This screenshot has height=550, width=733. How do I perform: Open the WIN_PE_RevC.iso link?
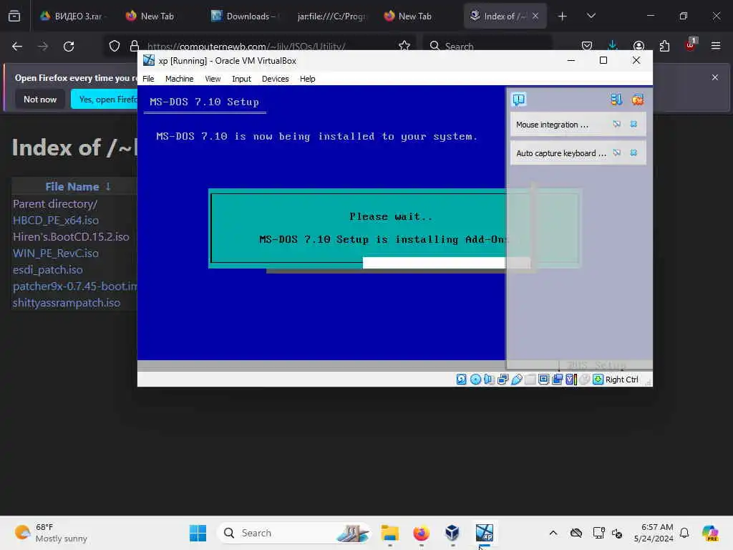56,253
